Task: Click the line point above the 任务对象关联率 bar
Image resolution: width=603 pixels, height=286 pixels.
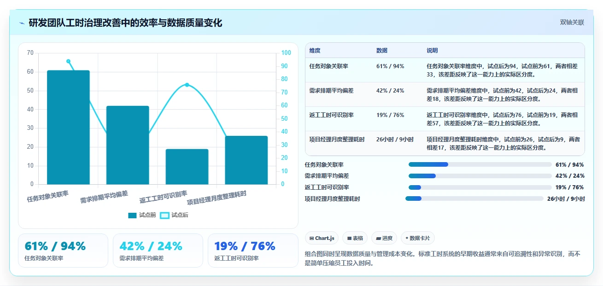Action: tap(68, 61)
